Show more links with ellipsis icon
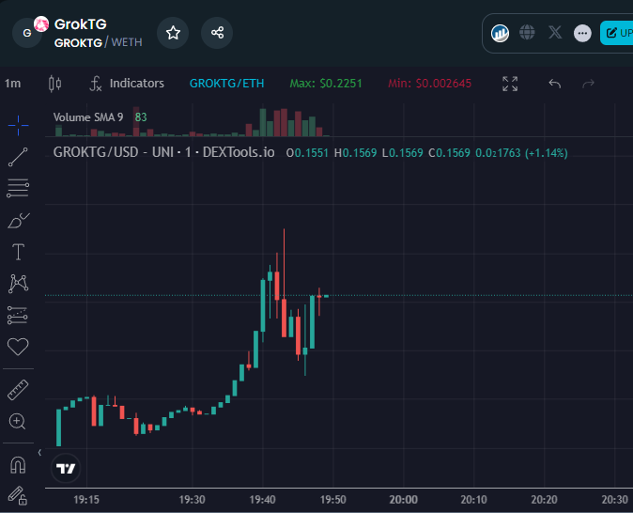The width and height of the screenshot is (633, 513). click(582, 33)
